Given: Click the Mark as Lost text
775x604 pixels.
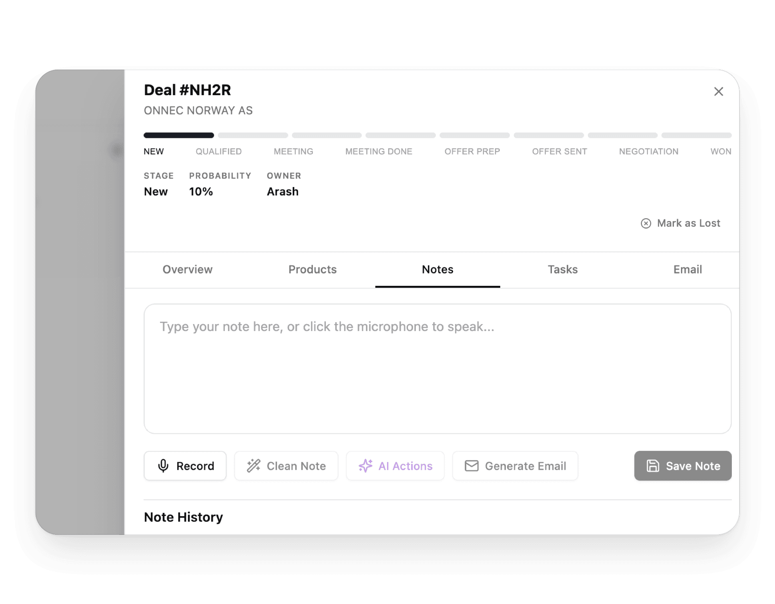Looking at the screenshot, I should [689, 223].
